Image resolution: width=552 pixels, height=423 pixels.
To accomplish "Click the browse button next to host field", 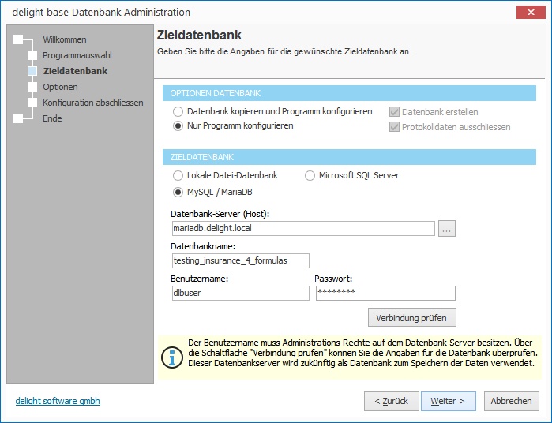I will pos(447,229).
